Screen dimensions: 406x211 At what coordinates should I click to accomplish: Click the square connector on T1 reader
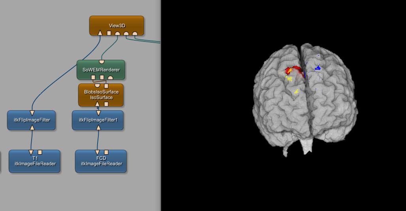(40, 152)
